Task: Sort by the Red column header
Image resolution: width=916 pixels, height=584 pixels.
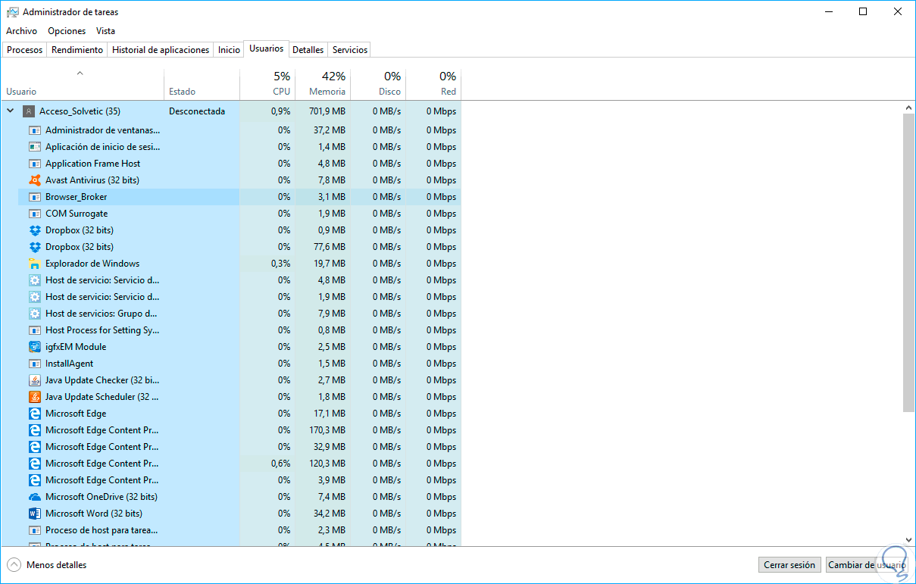Action: (x=433, y=84)
